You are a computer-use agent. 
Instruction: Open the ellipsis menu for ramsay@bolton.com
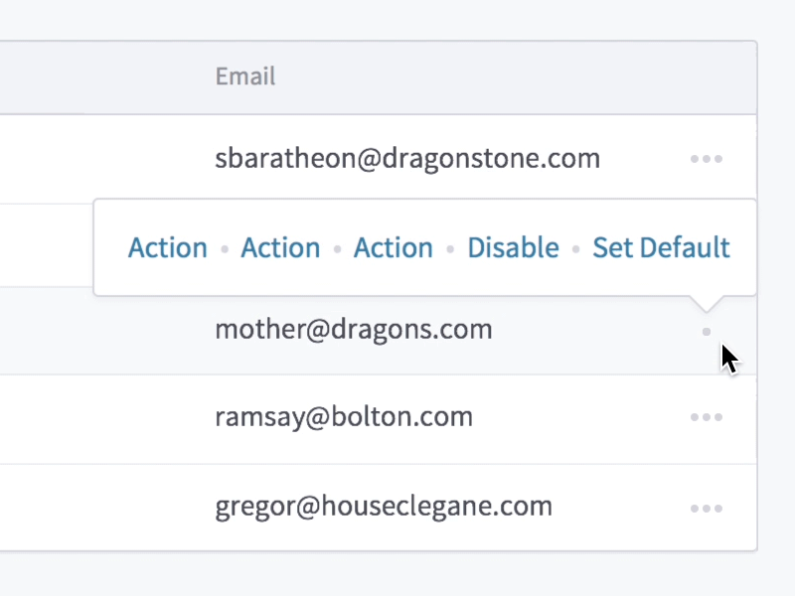[706, 417]
